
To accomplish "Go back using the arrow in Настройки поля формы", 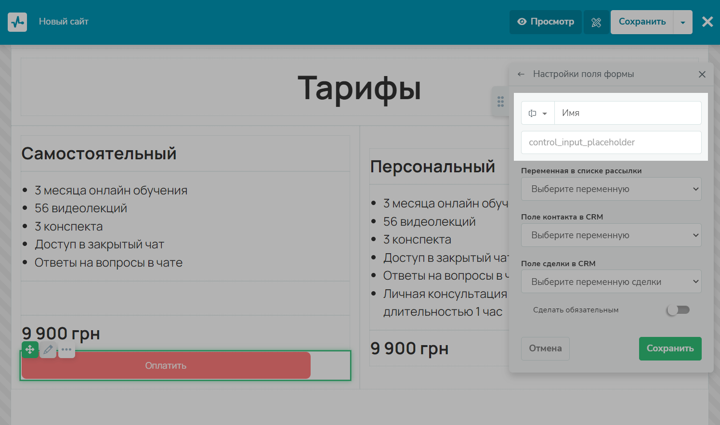I will point(521,74).
